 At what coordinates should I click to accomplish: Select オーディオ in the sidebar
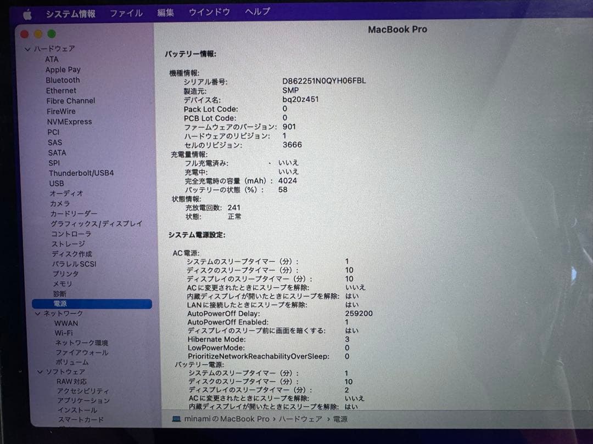pos(66,193)
